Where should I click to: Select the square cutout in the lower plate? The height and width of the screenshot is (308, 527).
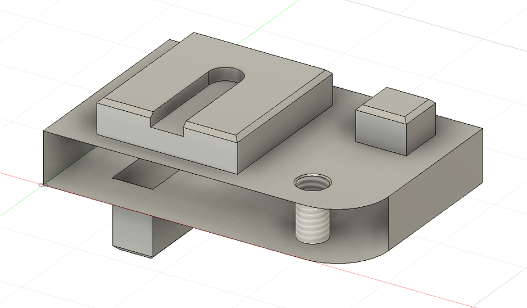[143, 175]
